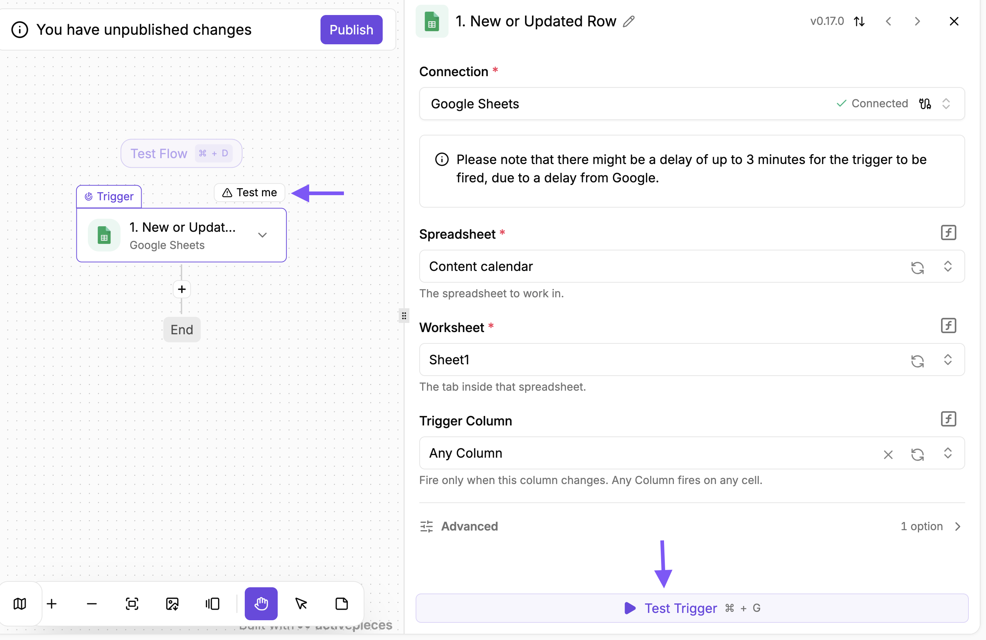Open the Any Column trigger dropdown
986x640 pixels.
pyautogui.click(x=692, y=453)
